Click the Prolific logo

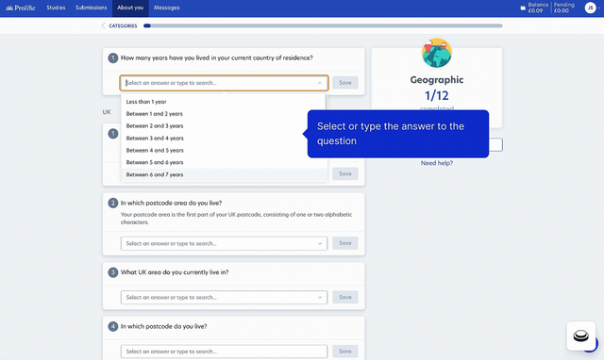point(21,8)
